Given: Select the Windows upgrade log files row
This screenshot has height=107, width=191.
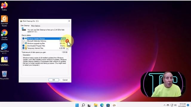Looking at the screenshot, I should 44,43.
